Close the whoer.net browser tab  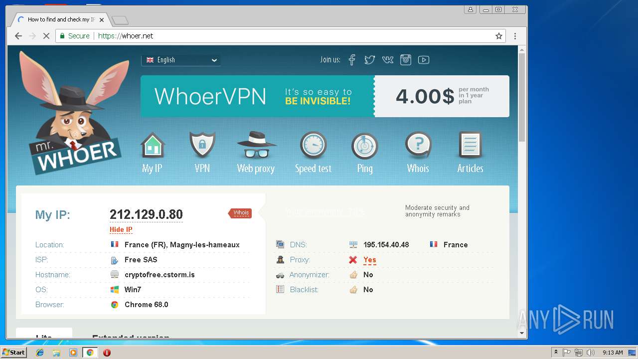pyautogui.click(x=102, y=20)
